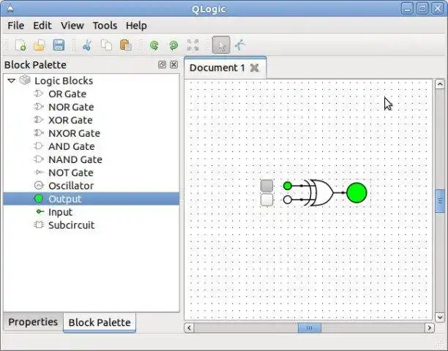The width and height of the screenshot is (448, 351).
Task: Click the Save floppy disk icon
Action: (x=59, y=45)
